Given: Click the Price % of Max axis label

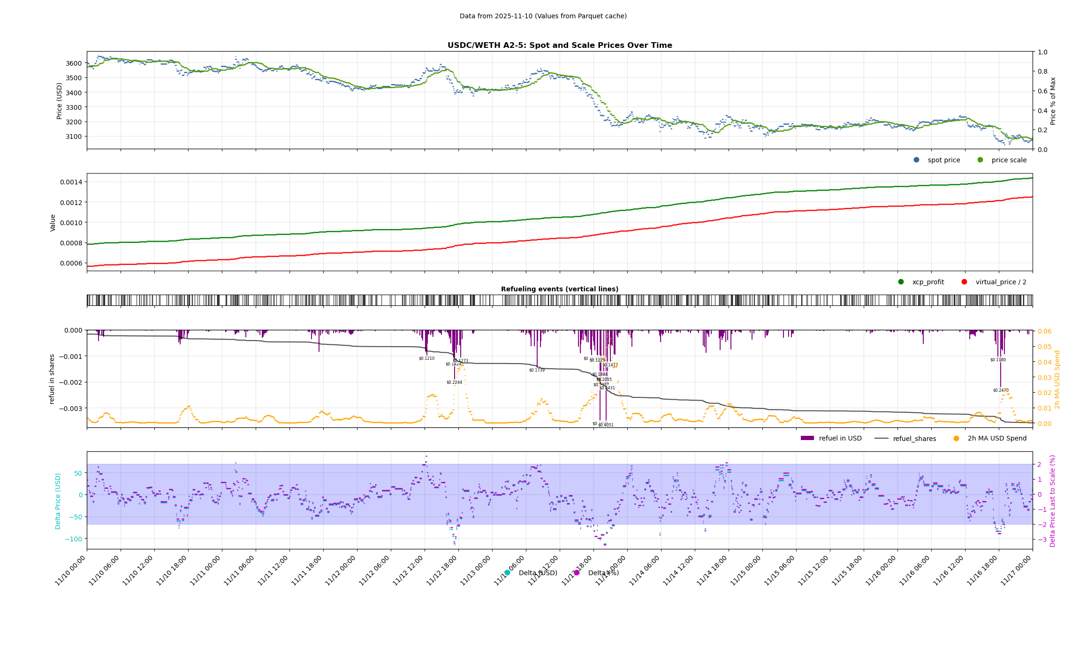Looking at the screenshot, I should click(x=1053, y=101).
